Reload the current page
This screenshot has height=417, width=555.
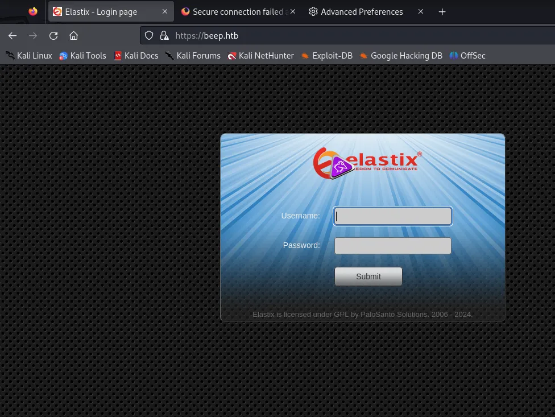pyautogui.click(x=53, y=36)
